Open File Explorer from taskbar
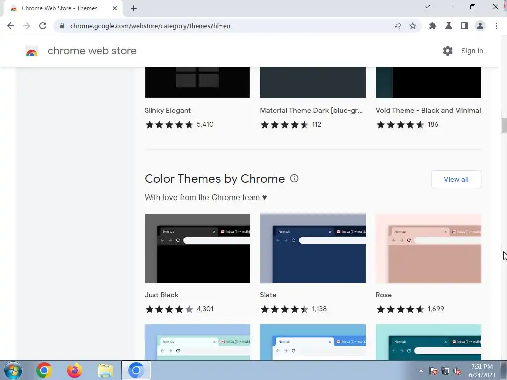 tap(105, 371)
